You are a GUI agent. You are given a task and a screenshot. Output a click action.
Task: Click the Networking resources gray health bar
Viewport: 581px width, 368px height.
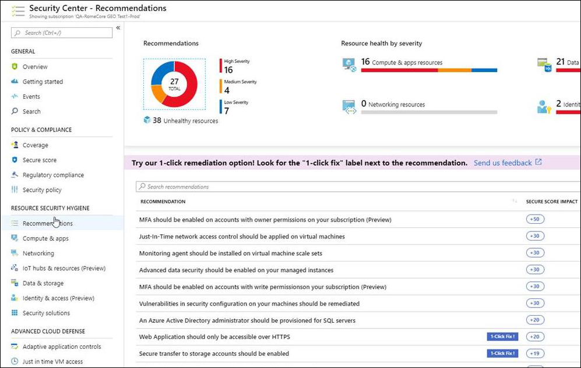[429, 112]
